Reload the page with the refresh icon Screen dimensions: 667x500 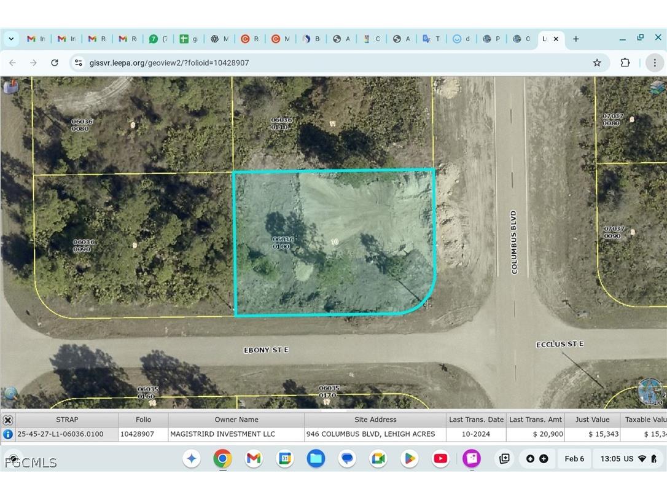55,63
